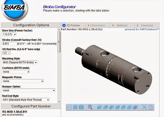Open the Bumper Option dropdown

pos(29,91)
